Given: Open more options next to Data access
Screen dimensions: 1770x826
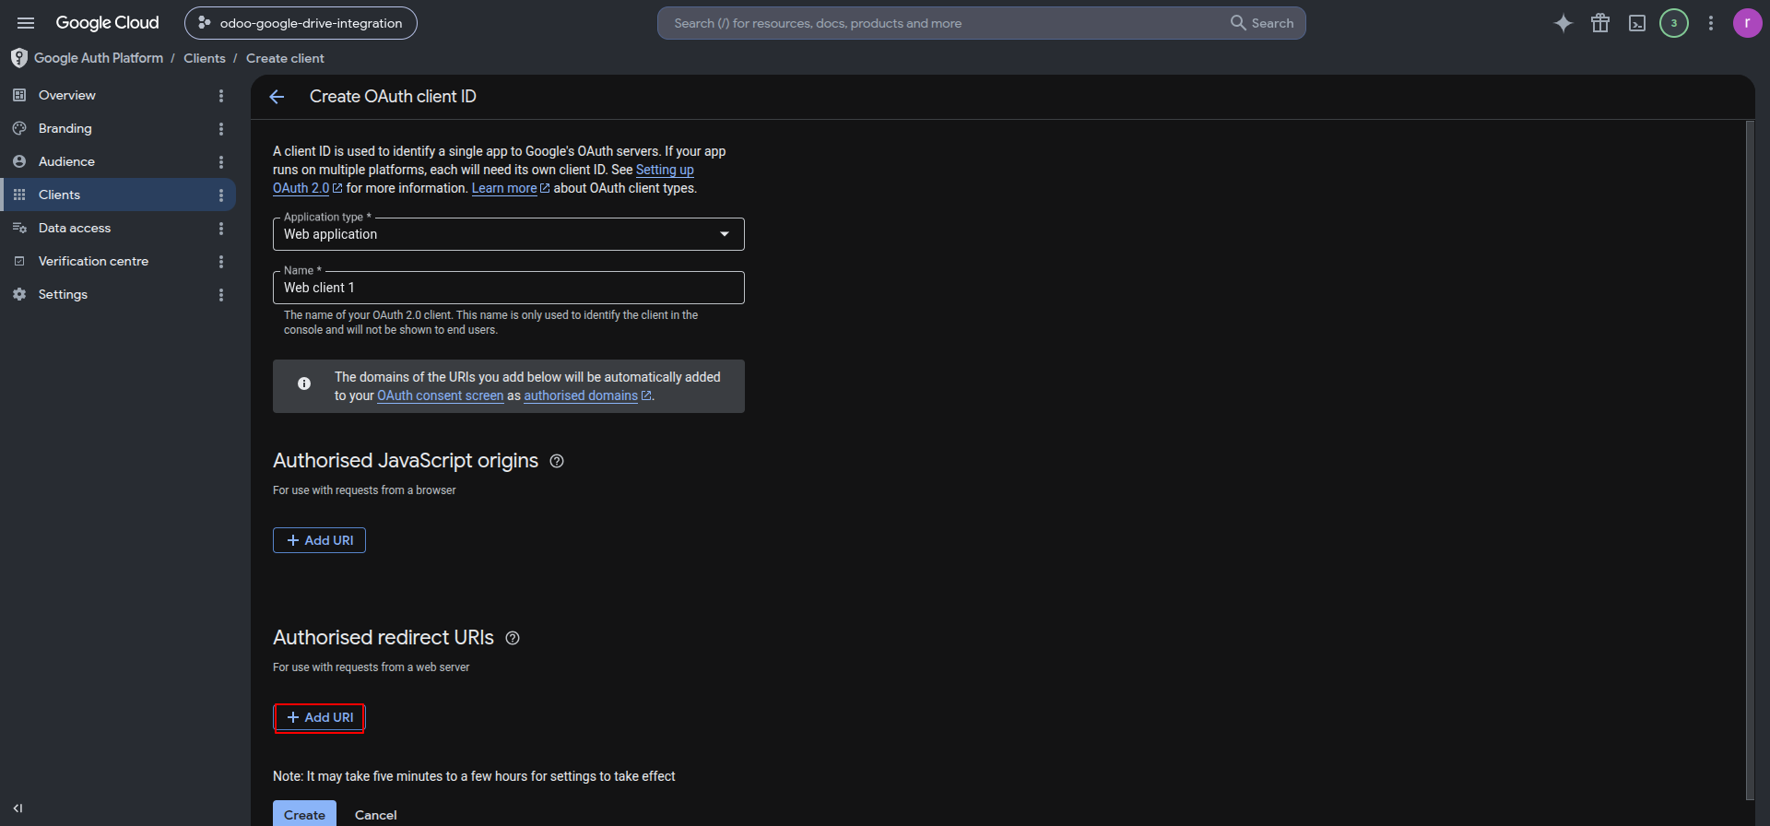Looking at the screenshot, I should 221,229.
